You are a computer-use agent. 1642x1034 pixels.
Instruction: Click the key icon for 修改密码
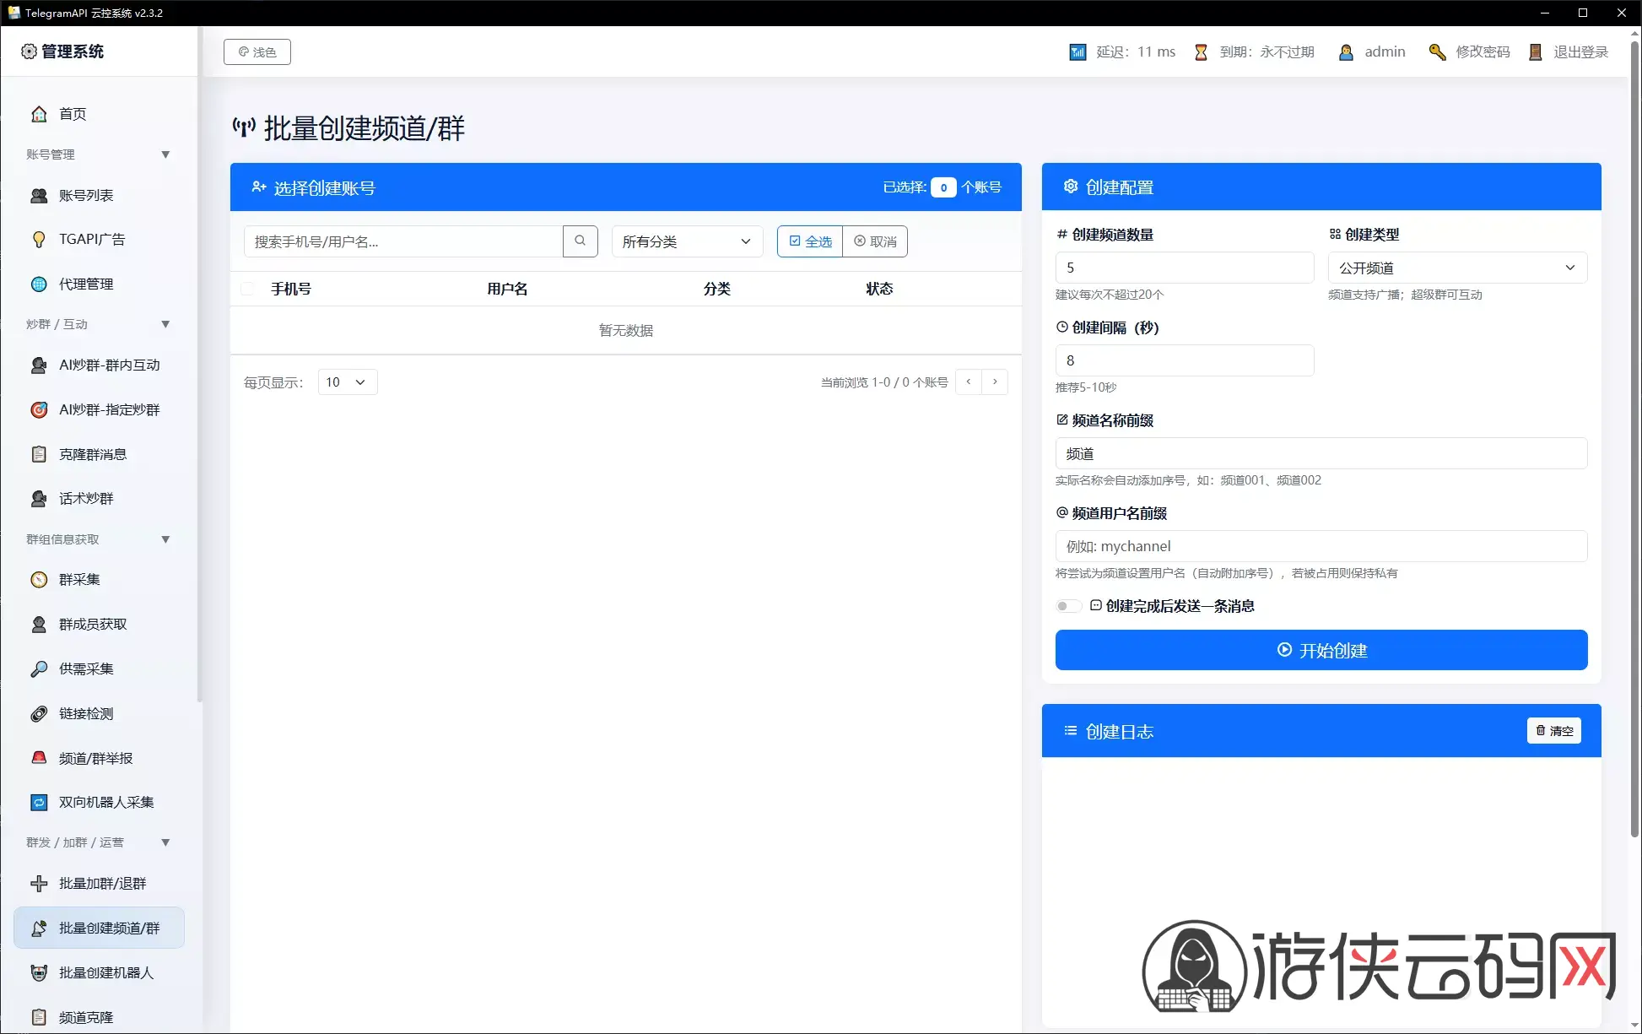1437,52
